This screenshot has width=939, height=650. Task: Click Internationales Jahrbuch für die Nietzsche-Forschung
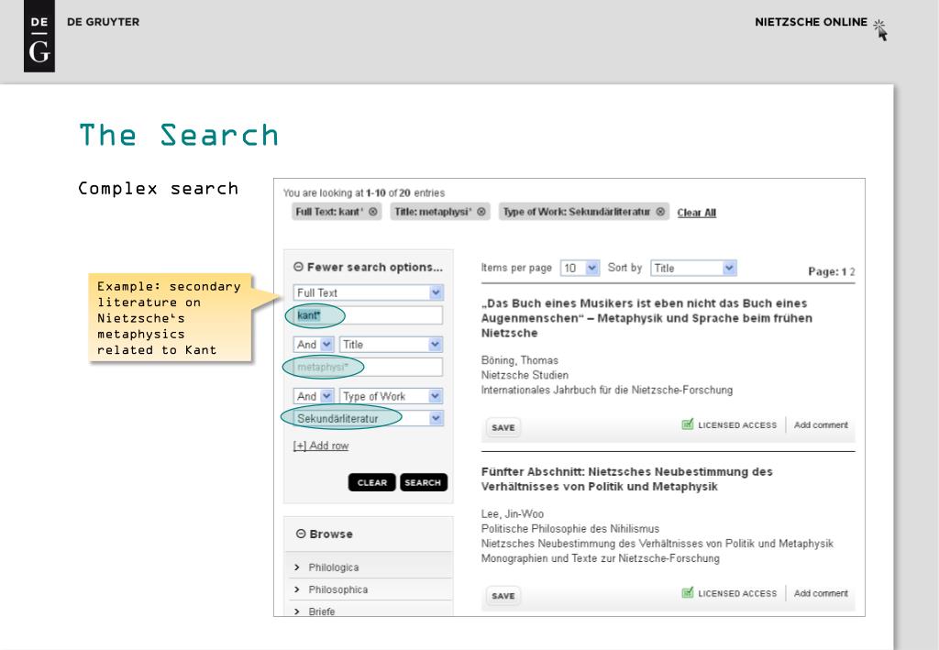click(x=607, y=391)
